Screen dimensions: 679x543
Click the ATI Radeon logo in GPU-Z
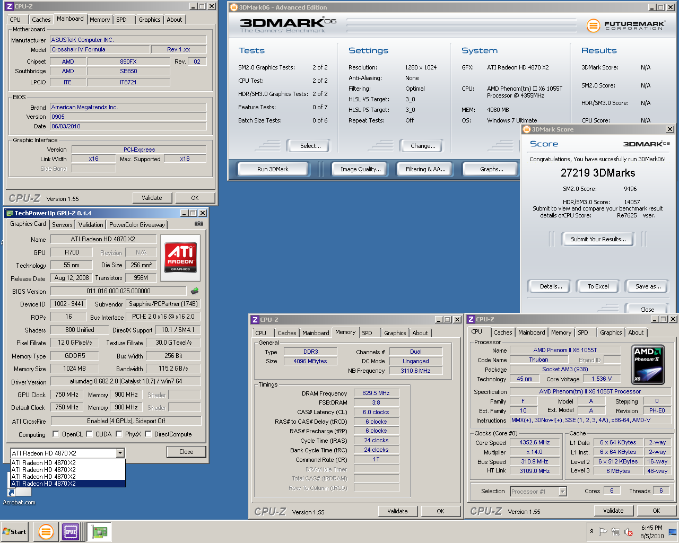point(180,258)
